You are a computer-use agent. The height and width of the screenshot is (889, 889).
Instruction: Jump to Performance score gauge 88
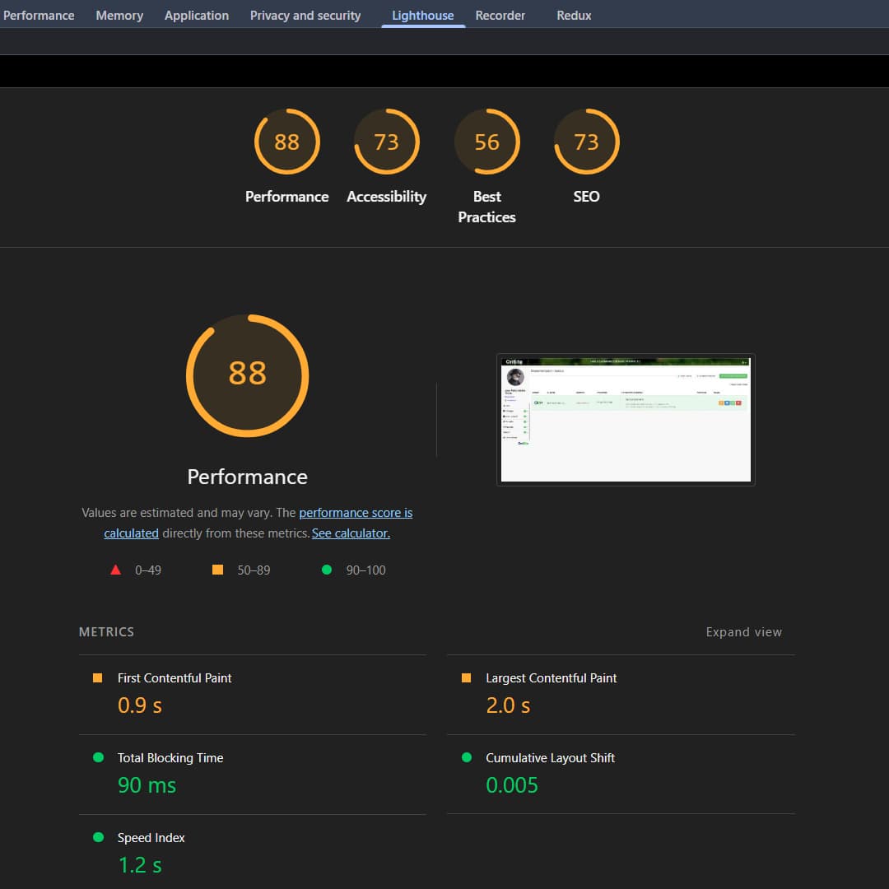pos(287,142)
